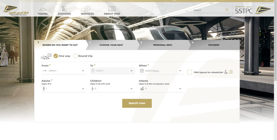Click the wheelchair accessibility icon
Image resolution: width=277 pixels, height=140 pixels.
pos(226,72)
